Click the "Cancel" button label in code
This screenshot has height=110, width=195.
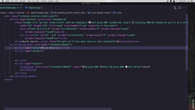147,67
